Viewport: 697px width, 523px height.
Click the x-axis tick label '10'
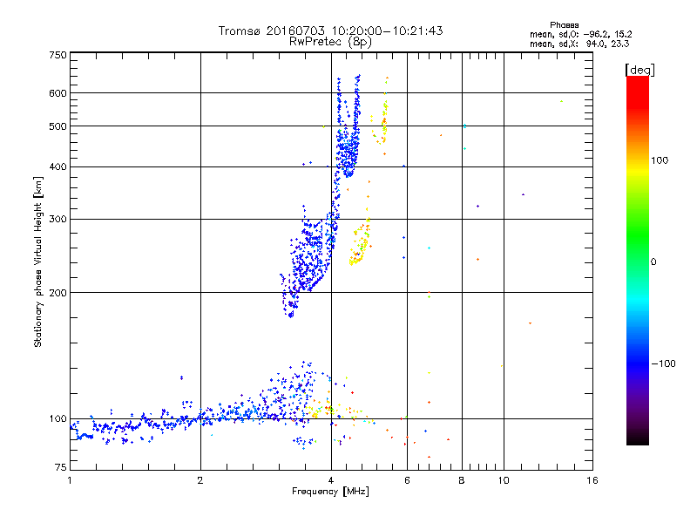click(504, 480)
